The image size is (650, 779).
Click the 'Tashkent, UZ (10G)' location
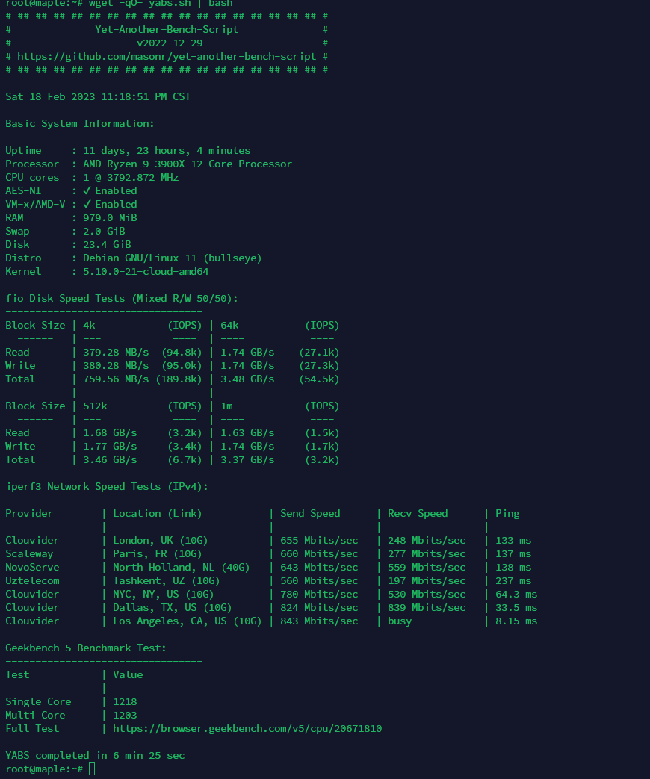[167, 581]
